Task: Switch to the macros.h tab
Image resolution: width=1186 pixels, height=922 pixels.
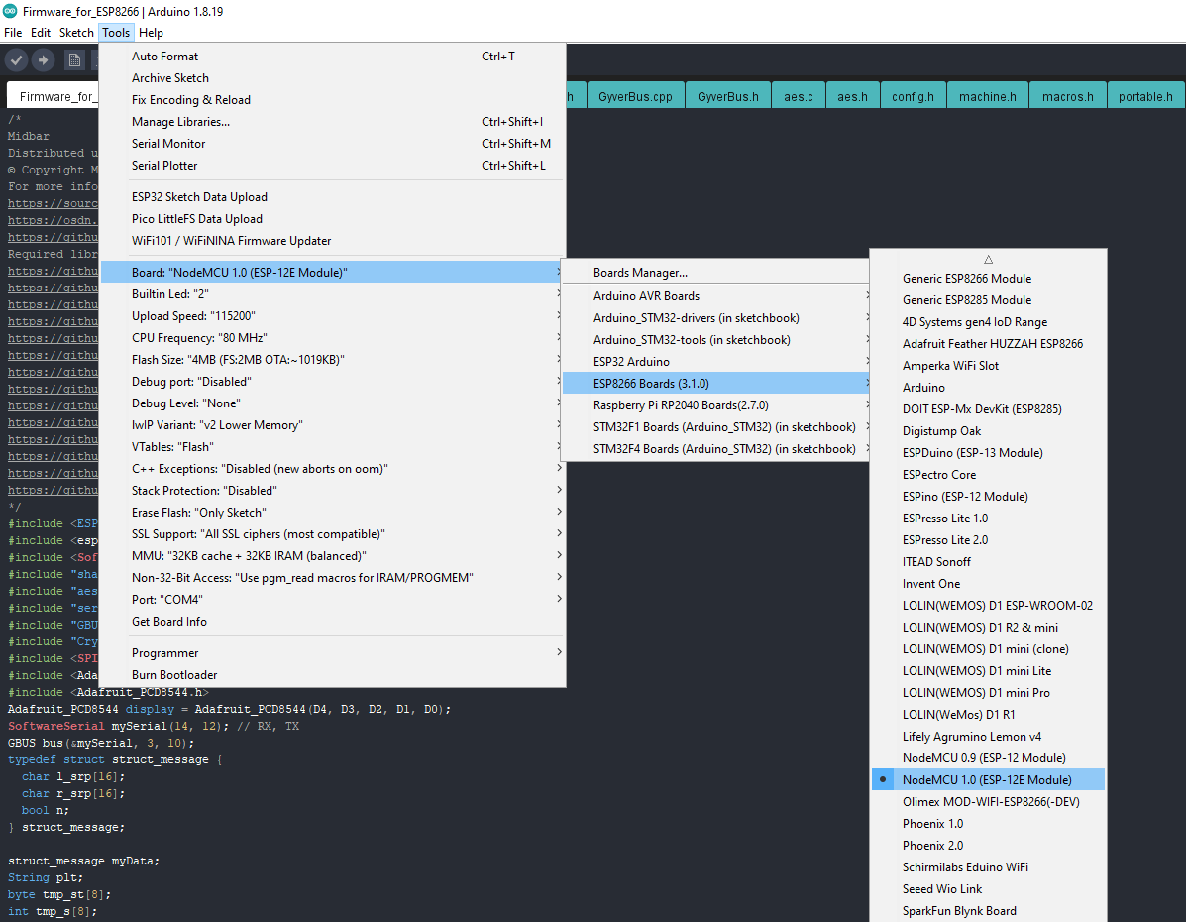Action: click(x=1068, y=96)
